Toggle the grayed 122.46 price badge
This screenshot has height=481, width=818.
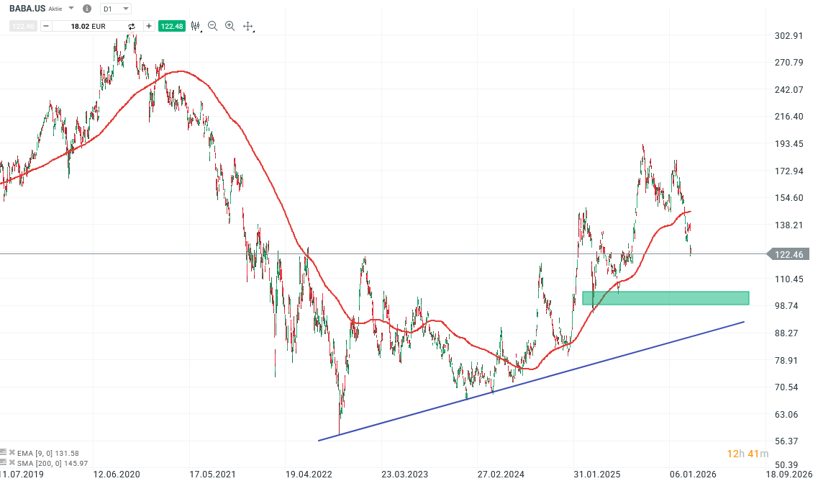coord(22,25)
